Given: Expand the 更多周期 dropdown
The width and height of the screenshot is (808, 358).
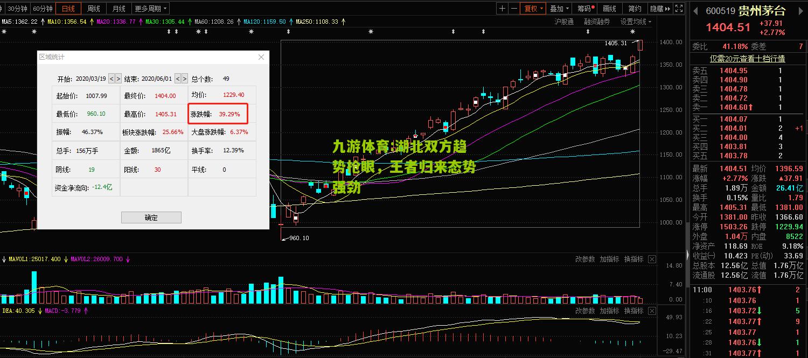Looking at the screenshot, I should point(150,9).
